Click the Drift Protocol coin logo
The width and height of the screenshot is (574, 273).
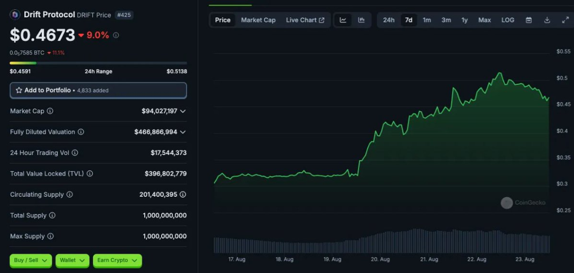[15, 15]
